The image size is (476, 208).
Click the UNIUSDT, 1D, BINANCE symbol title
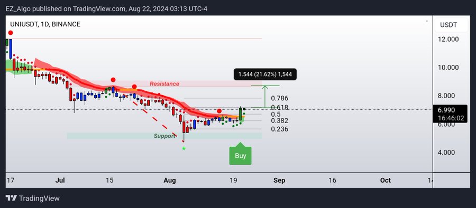[45, 24]
